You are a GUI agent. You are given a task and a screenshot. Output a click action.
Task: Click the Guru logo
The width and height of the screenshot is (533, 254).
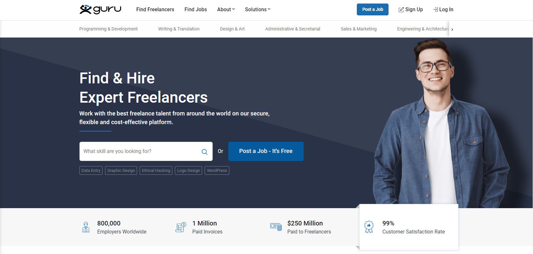(x=100, y=9)
